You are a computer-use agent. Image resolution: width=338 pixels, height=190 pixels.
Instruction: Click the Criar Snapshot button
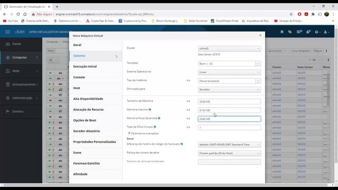(301, 51)
